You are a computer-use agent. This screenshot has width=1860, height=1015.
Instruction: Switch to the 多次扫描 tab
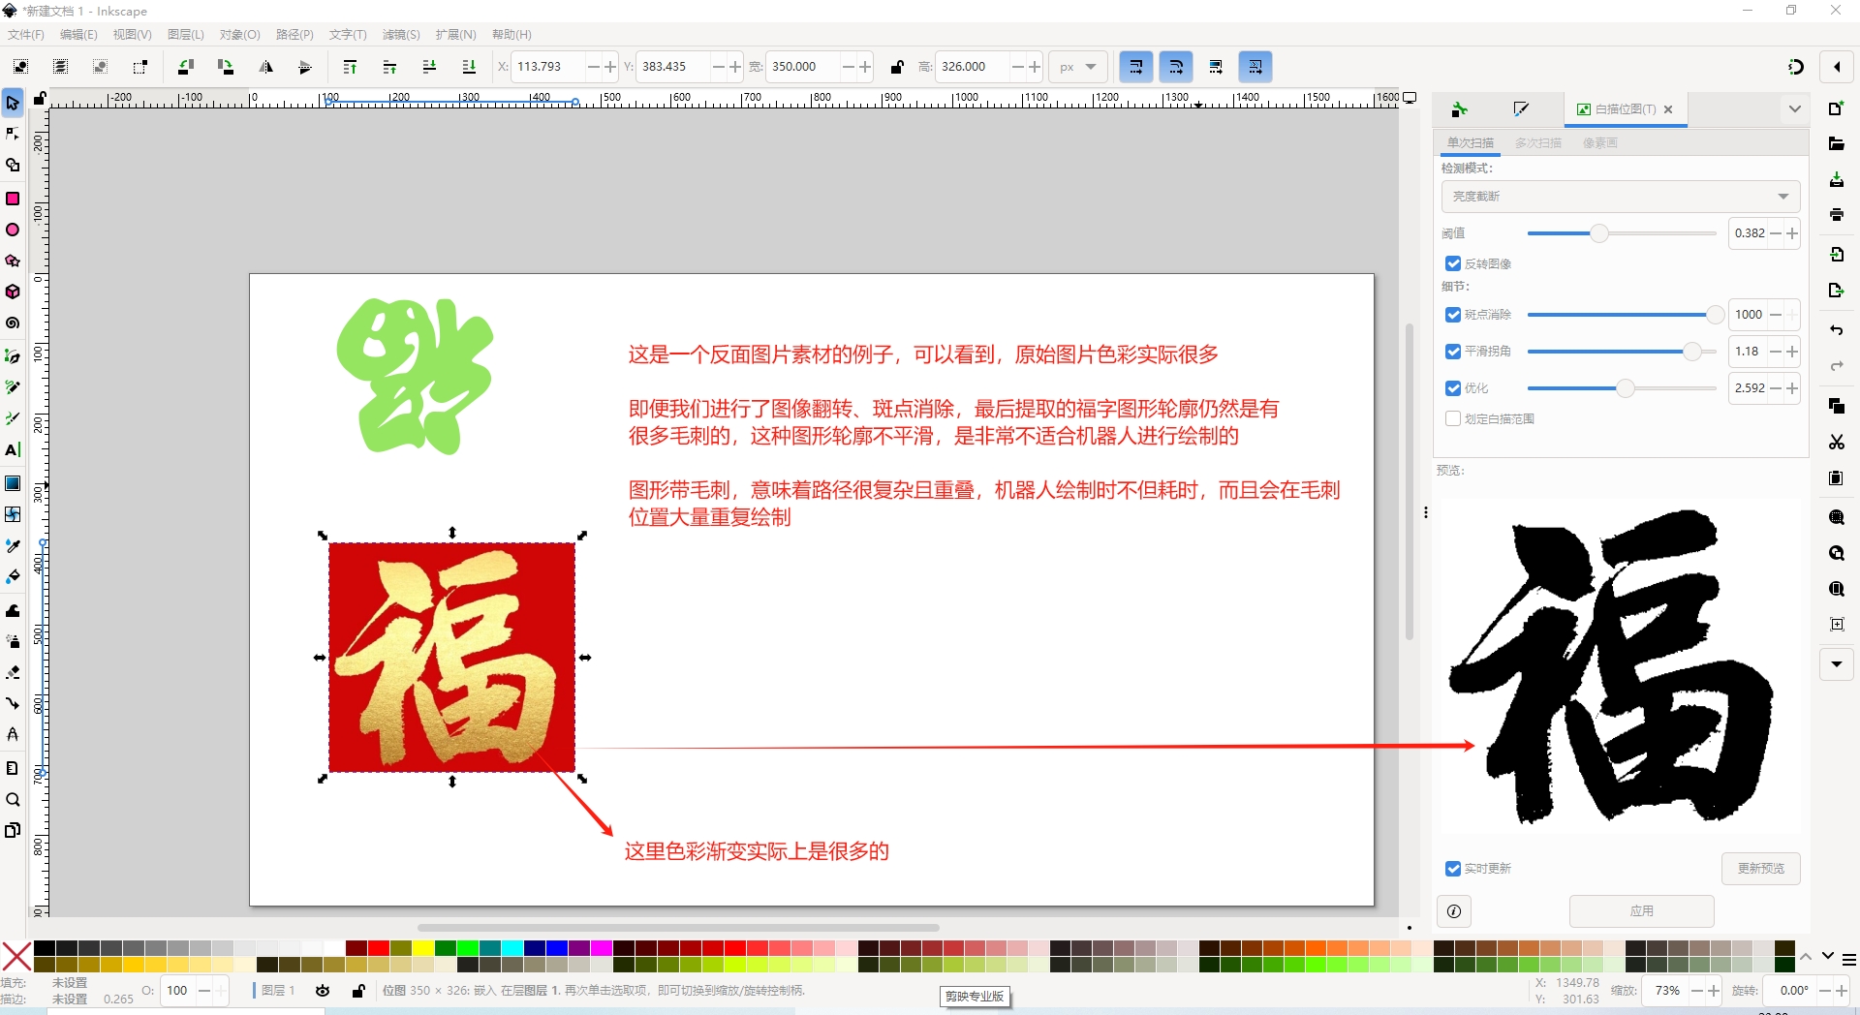(1537, 143)
